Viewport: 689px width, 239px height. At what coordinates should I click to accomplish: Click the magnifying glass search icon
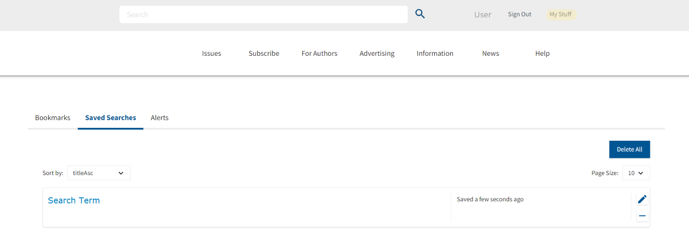[420, 14]
